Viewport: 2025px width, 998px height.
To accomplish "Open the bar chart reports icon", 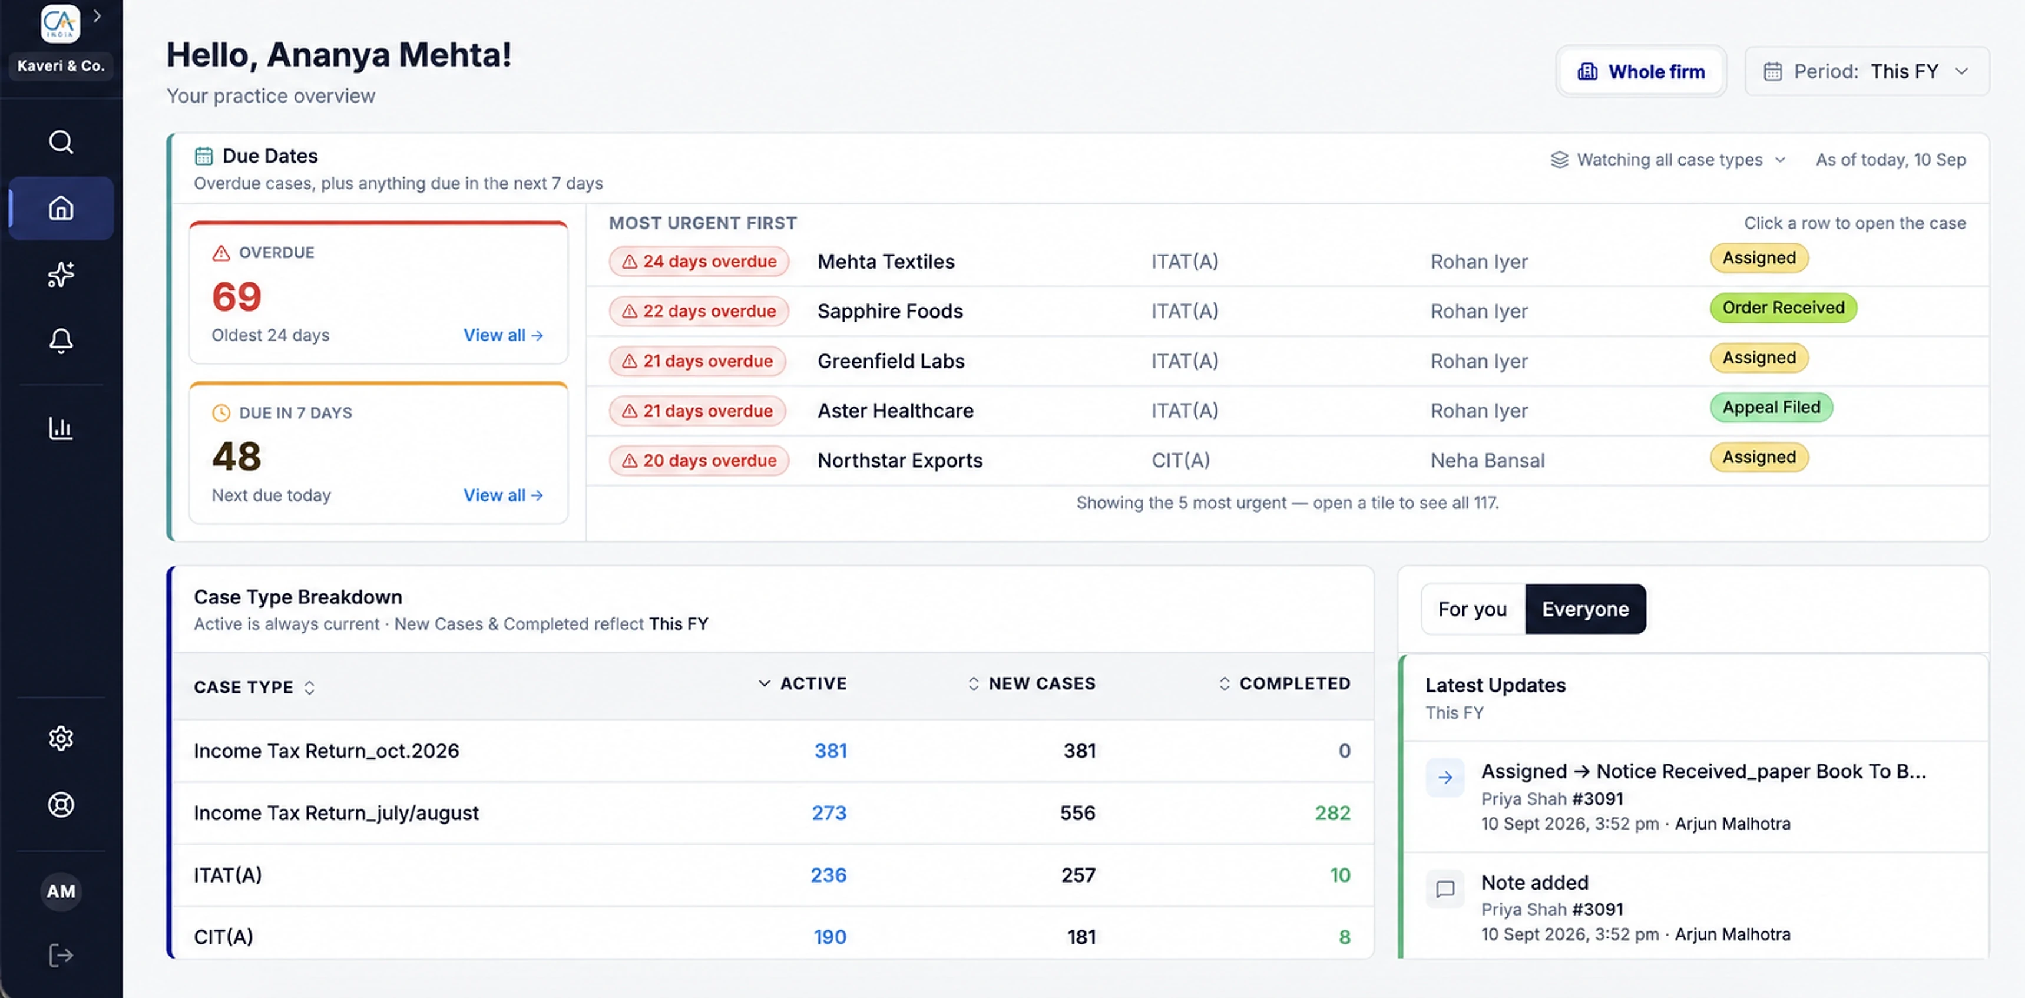I will (61, 428).
